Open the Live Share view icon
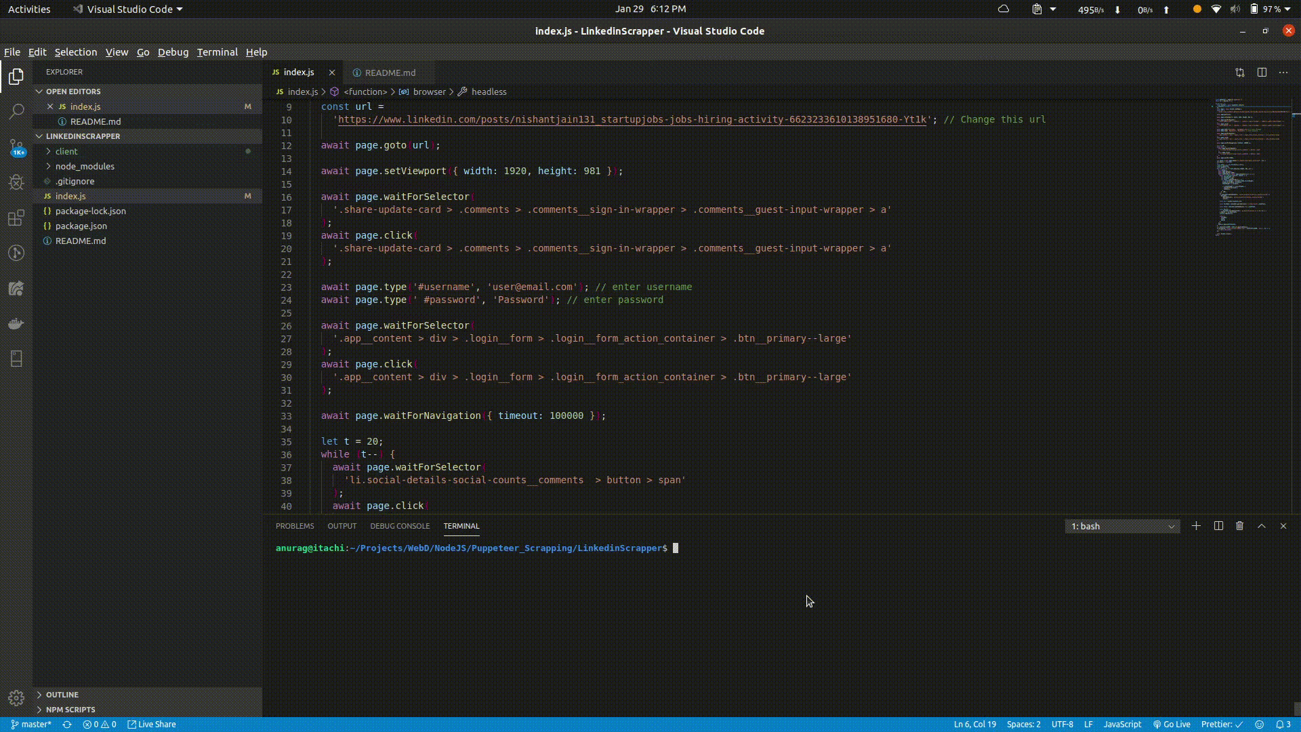This screenshot has height=732, width=1301. coord(16,288)
